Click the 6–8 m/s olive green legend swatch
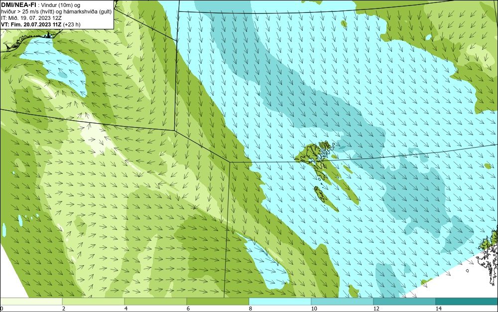The image size is (498, 312). coord(218,302)
